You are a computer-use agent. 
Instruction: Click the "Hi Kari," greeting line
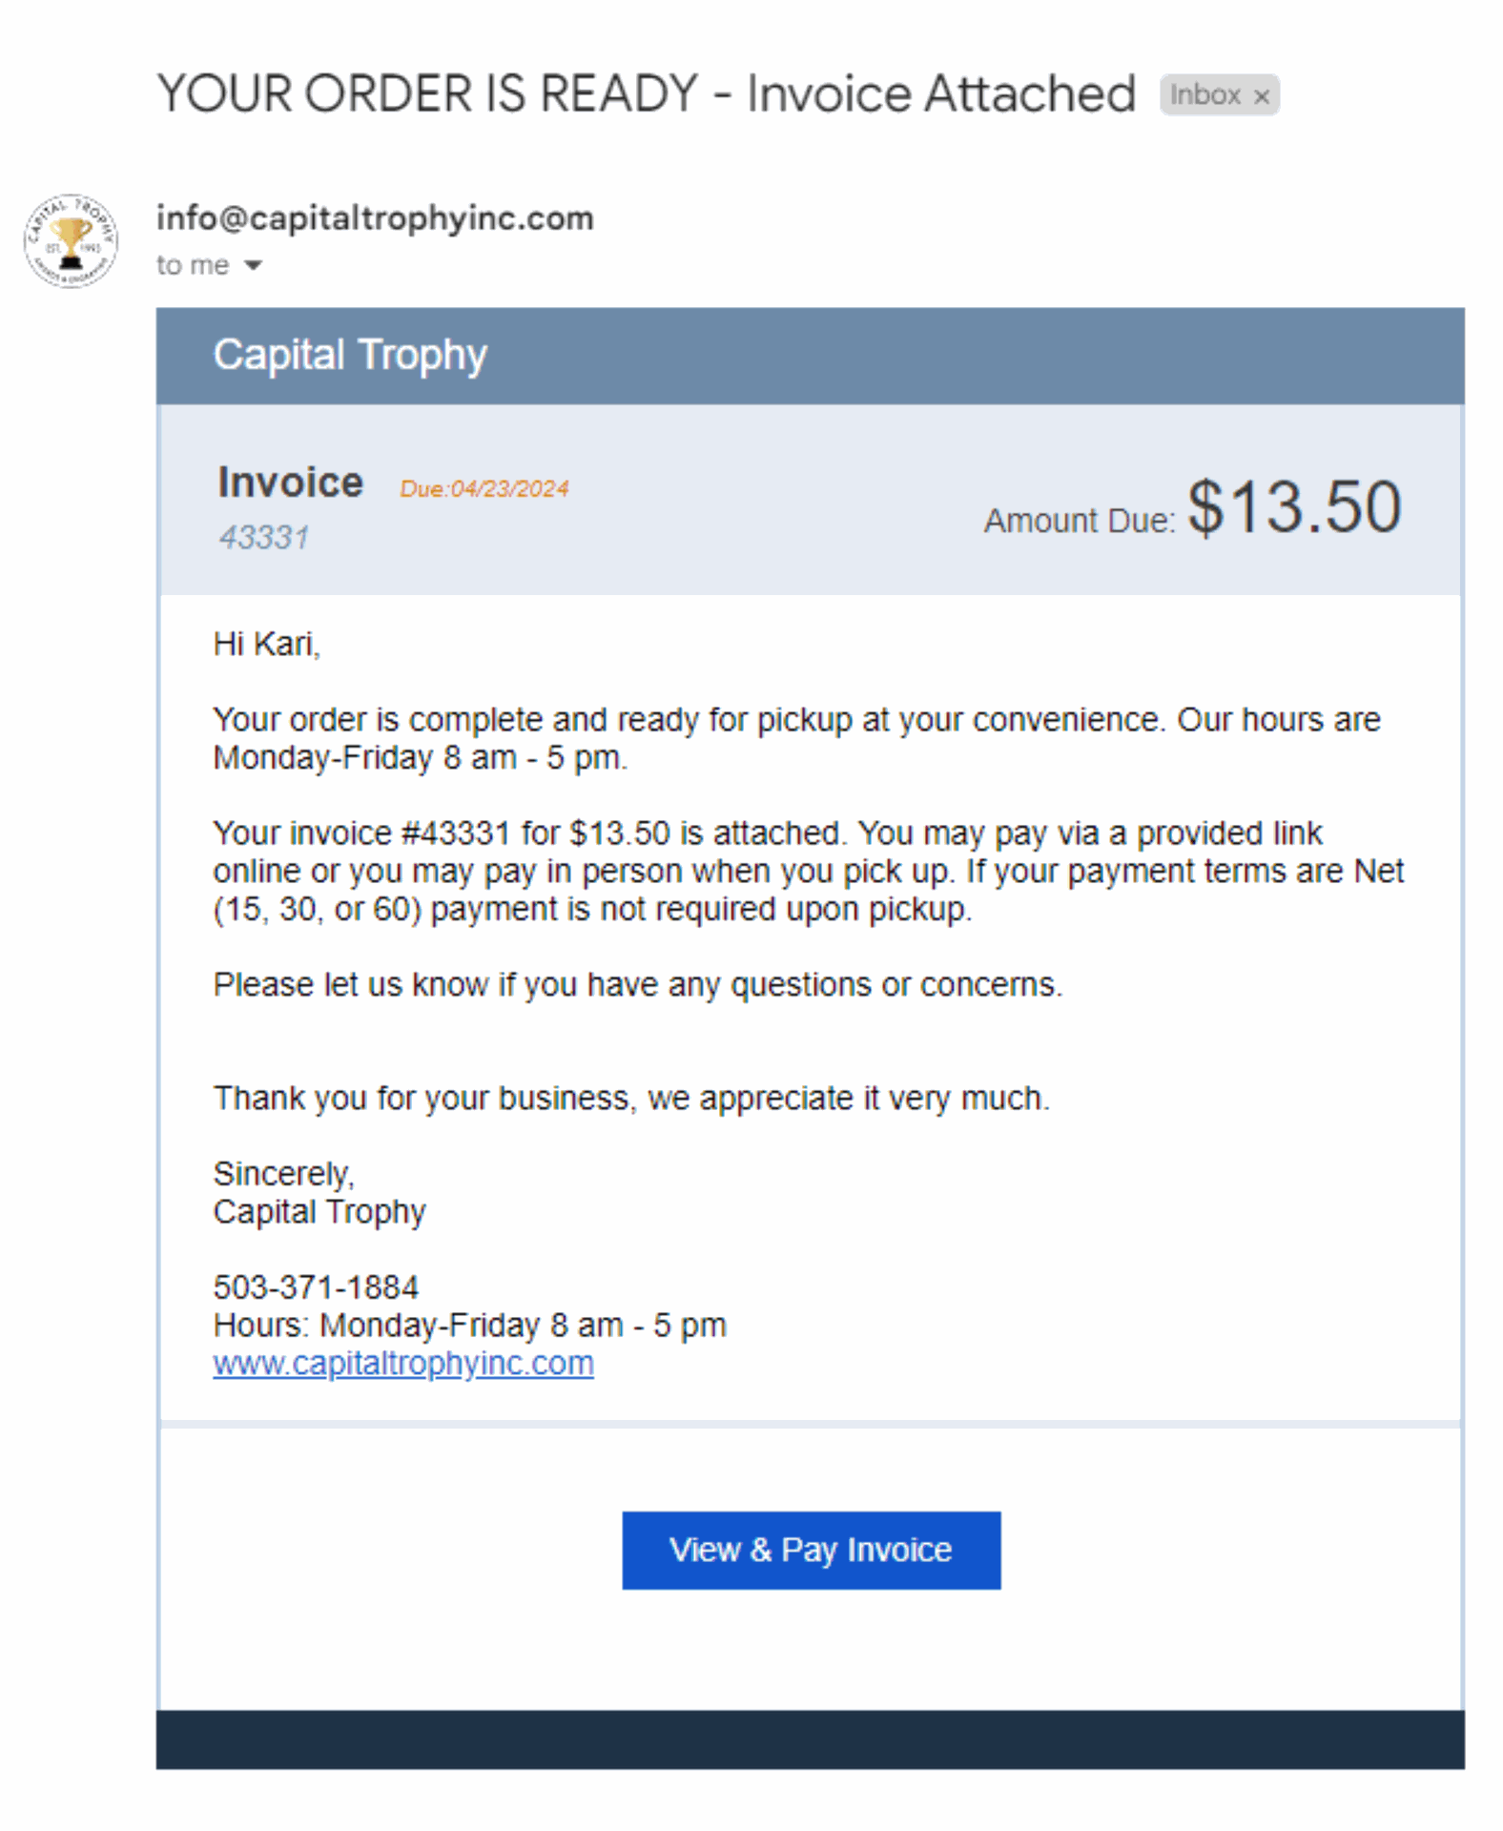(267, 645)
